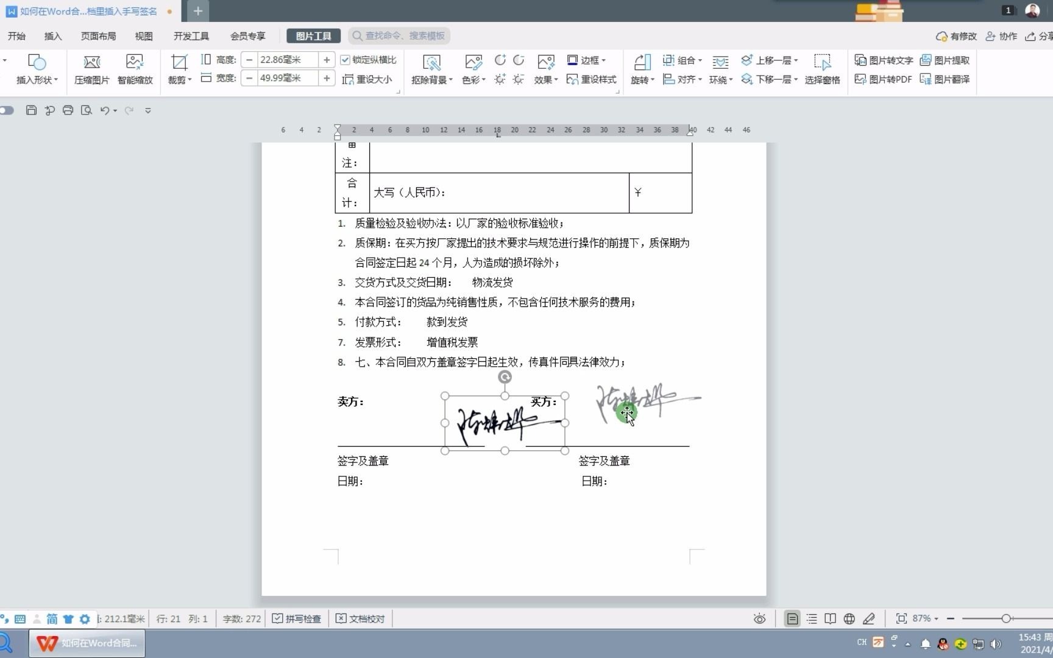Run 文档校对 document proofreading
The height and width of the screenshot is (658, 1053).
[x=360, y=618]
